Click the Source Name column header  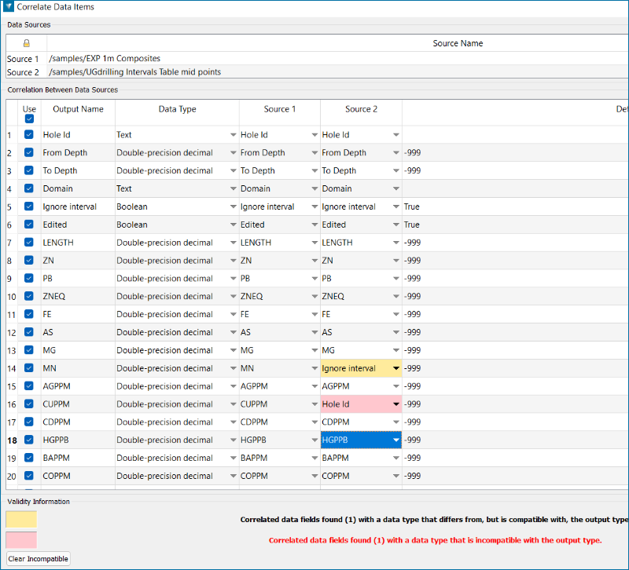(458, 43)
